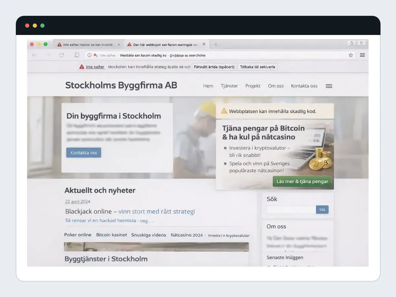Viewport: 396px width, 297px height.
Task: Click the date '22 april 2024'
Action: (x=78, y=202)
